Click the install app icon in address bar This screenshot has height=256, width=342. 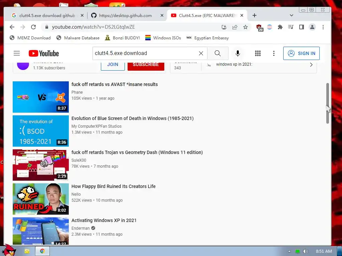point(224,27)
